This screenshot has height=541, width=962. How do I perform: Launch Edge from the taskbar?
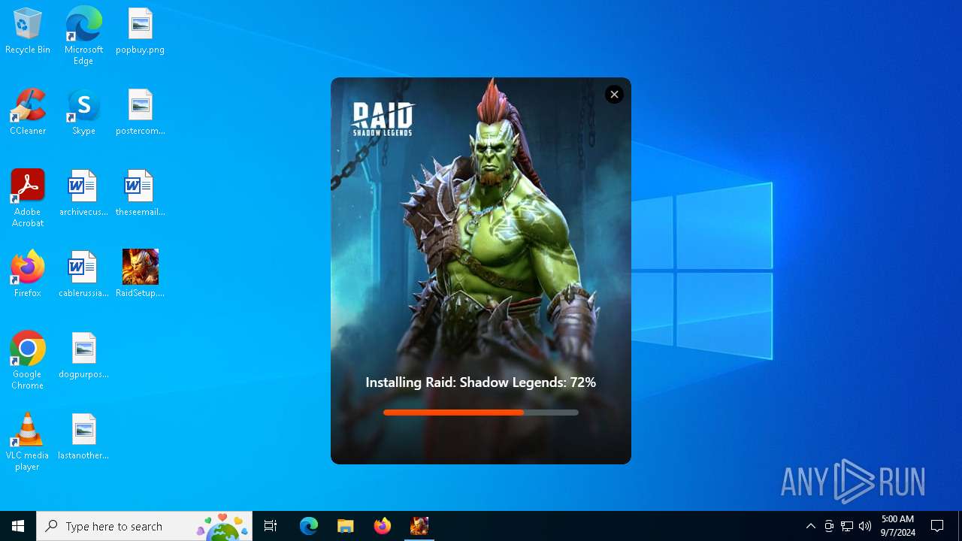(309, 526)
